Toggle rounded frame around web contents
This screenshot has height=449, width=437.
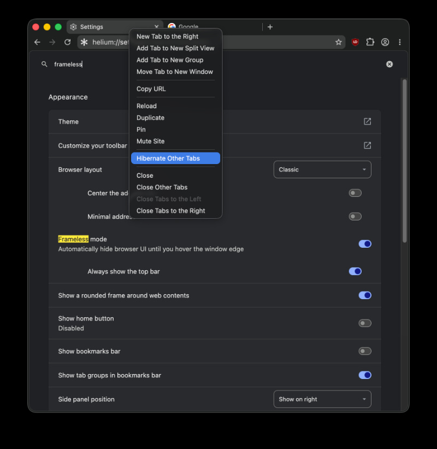(365, 295)
